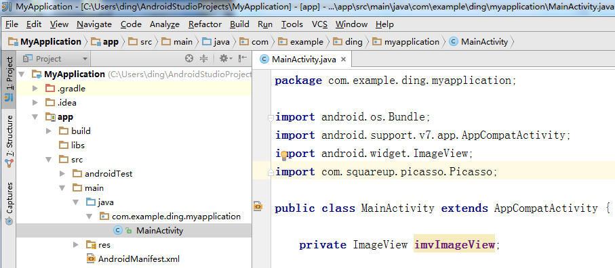Click the AppCompatActivity superclass name in class declaration
The image size is (615, 268).
point(546,208)
